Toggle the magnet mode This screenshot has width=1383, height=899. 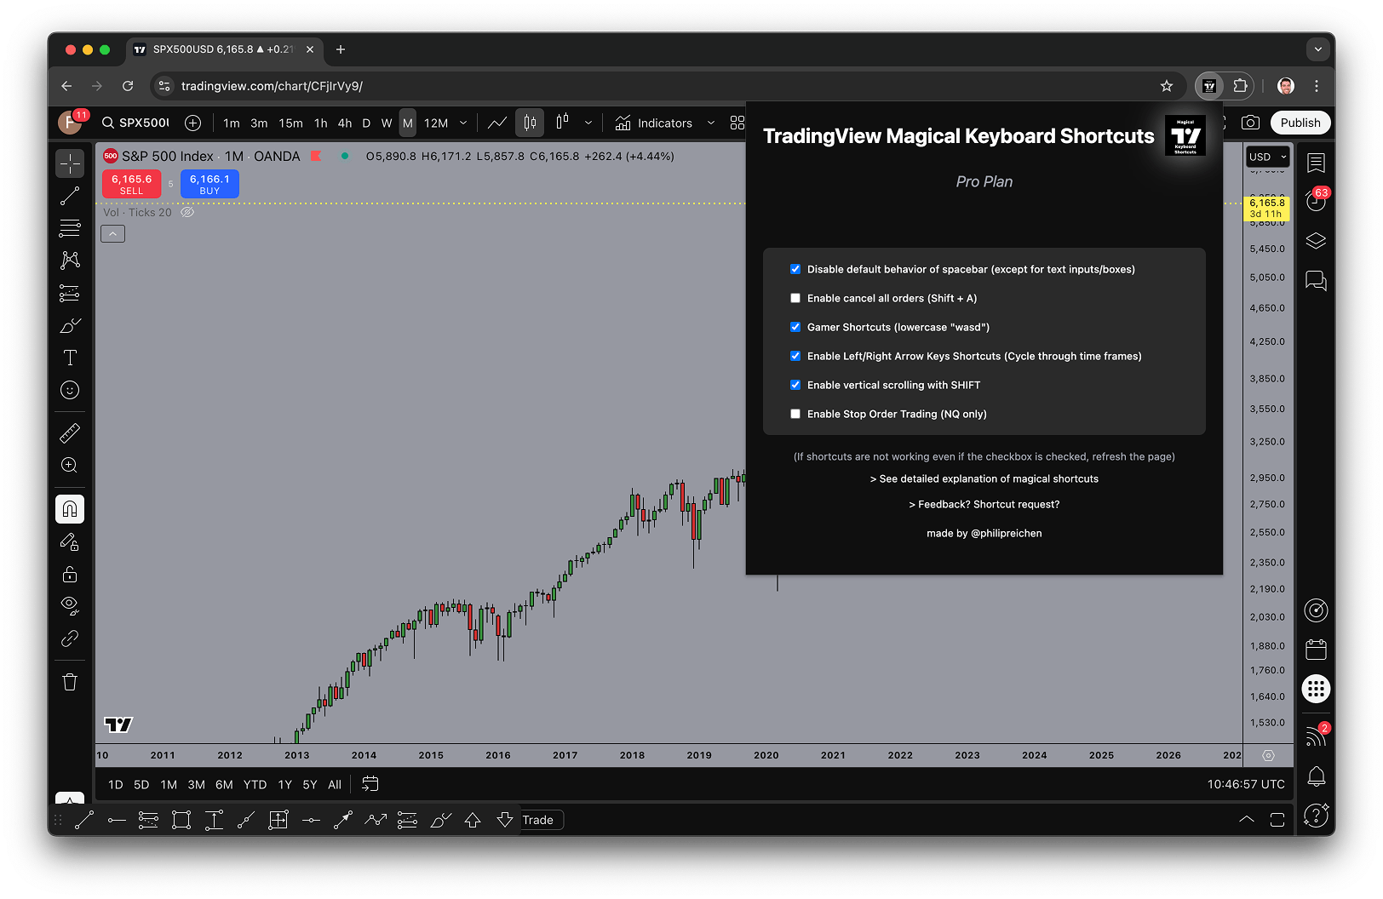click(x=70, y=509)
